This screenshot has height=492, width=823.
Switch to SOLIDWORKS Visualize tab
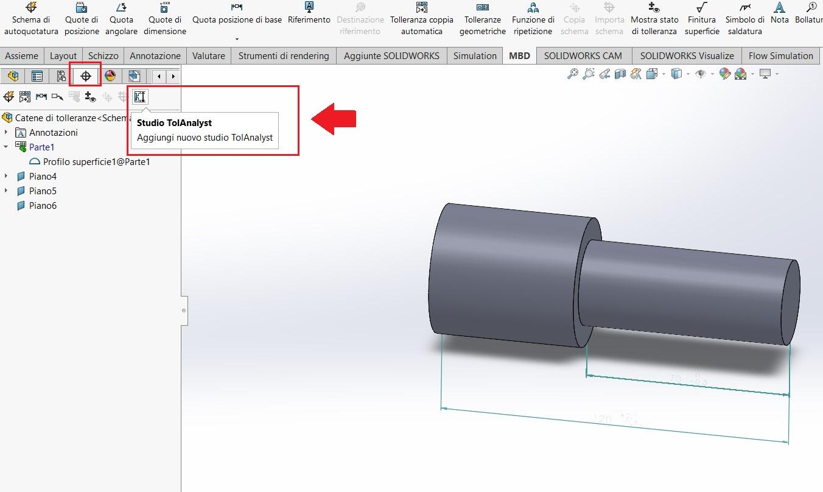pyautogui.click(x=687, y=55)
